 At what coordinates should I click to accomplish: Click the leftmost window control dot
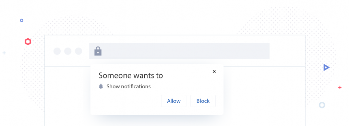[x=57, y=51]
